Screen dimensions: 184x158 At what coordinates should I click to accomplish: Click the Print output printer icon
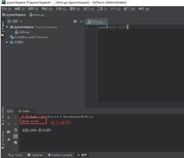coord(15,143)
